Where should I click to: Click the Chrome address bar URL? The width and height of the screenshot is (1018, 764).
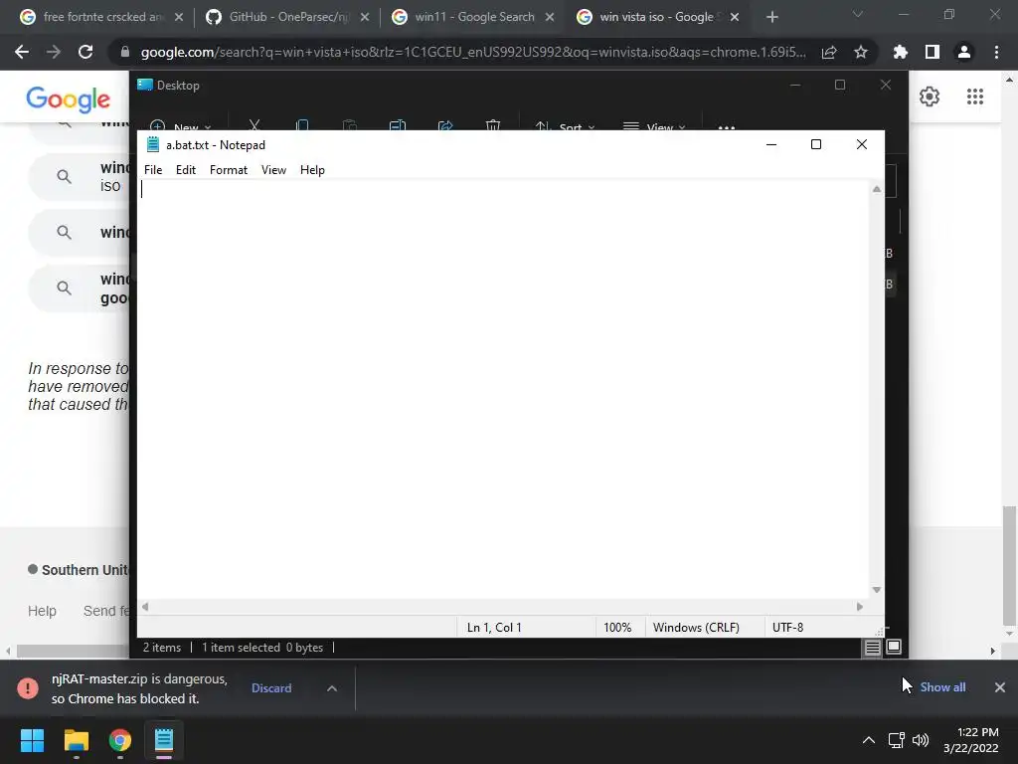tap(473, 52)
